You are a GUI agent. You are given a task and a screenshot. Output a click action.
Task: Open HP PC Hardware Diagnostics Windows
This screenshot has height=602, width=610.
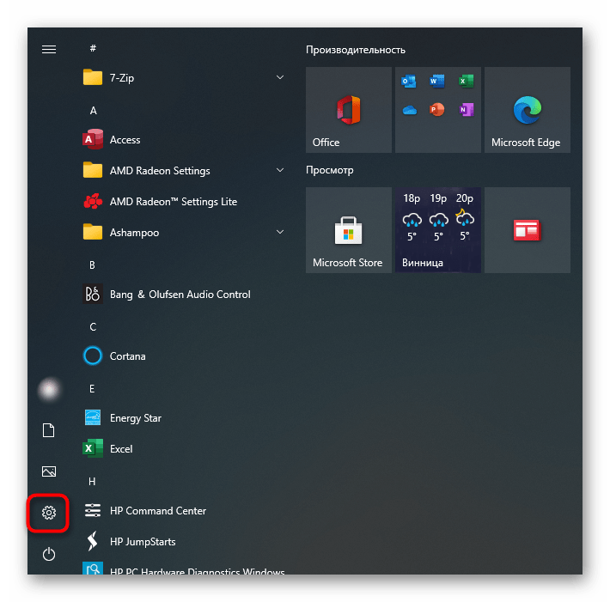[x=183, y=568]
